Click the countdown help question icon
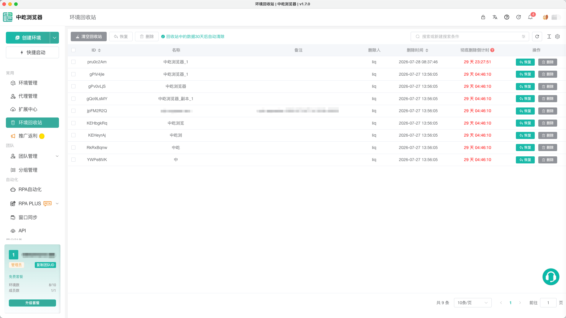This screenshot has width=566, height=318. pyautogui.click(x=492, y=50)
